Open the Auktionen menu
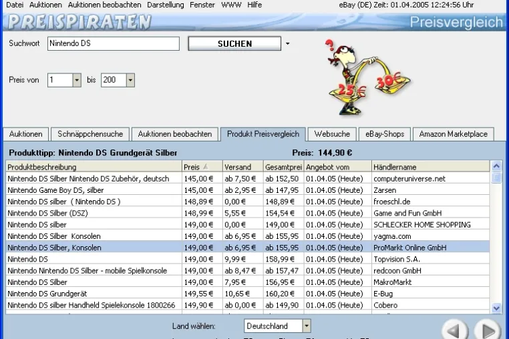 (45, 5)
